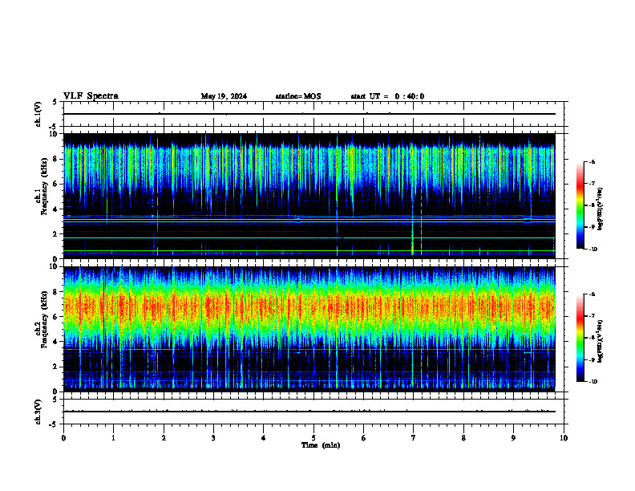This screenshot has height=491, width=635.
Task: Click the "8" kHz tick of ch.2 frequency axis
Action: click(x=56, y=292)
